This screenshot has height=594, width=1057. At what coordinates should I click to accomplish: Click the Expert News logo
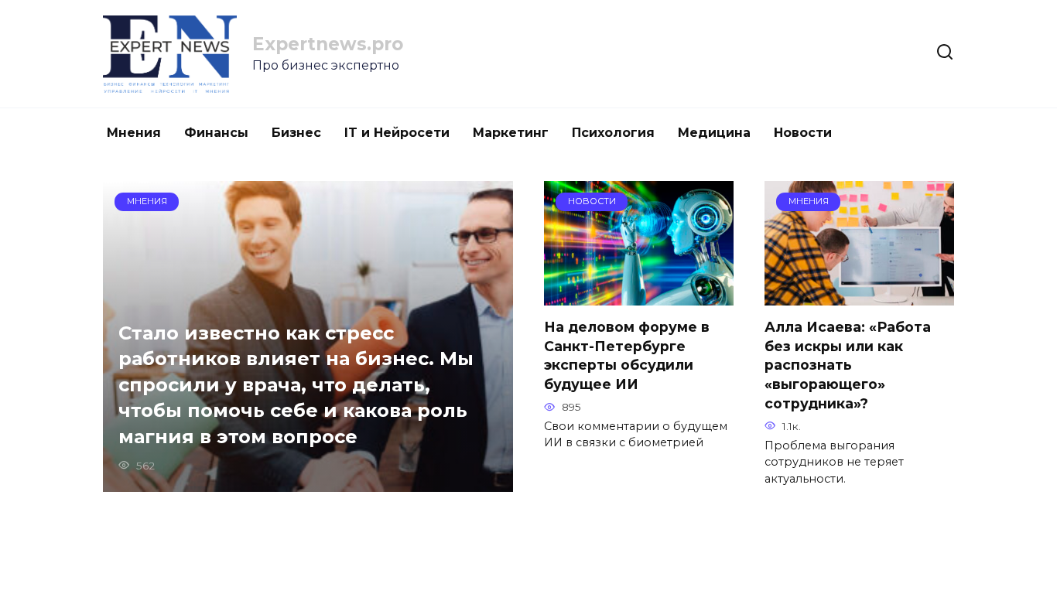[169, 54]
